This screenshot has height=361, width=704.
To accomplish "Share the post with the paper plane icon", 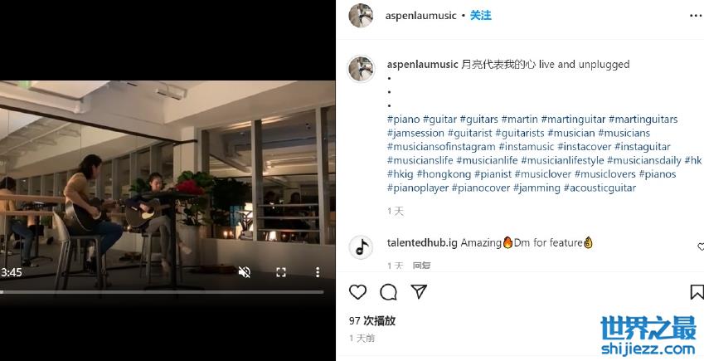I will click(419, 292).
